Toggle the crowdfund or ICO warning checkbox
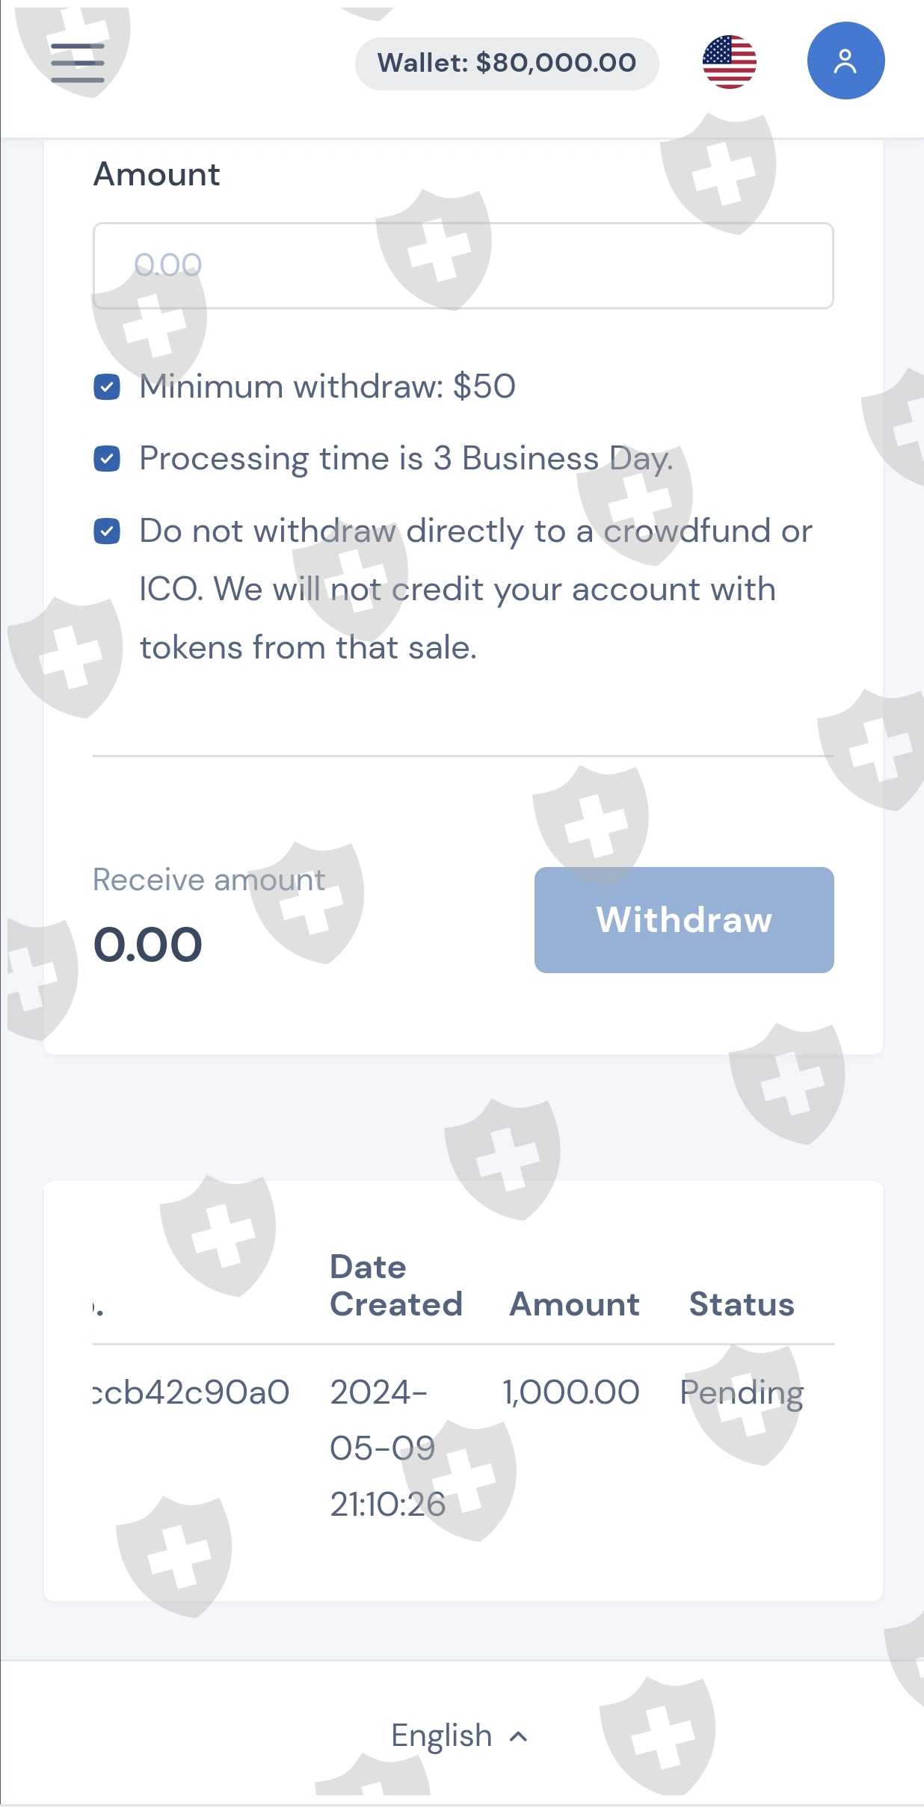The width and height of the screenshot is (924, 1808). 107,531
